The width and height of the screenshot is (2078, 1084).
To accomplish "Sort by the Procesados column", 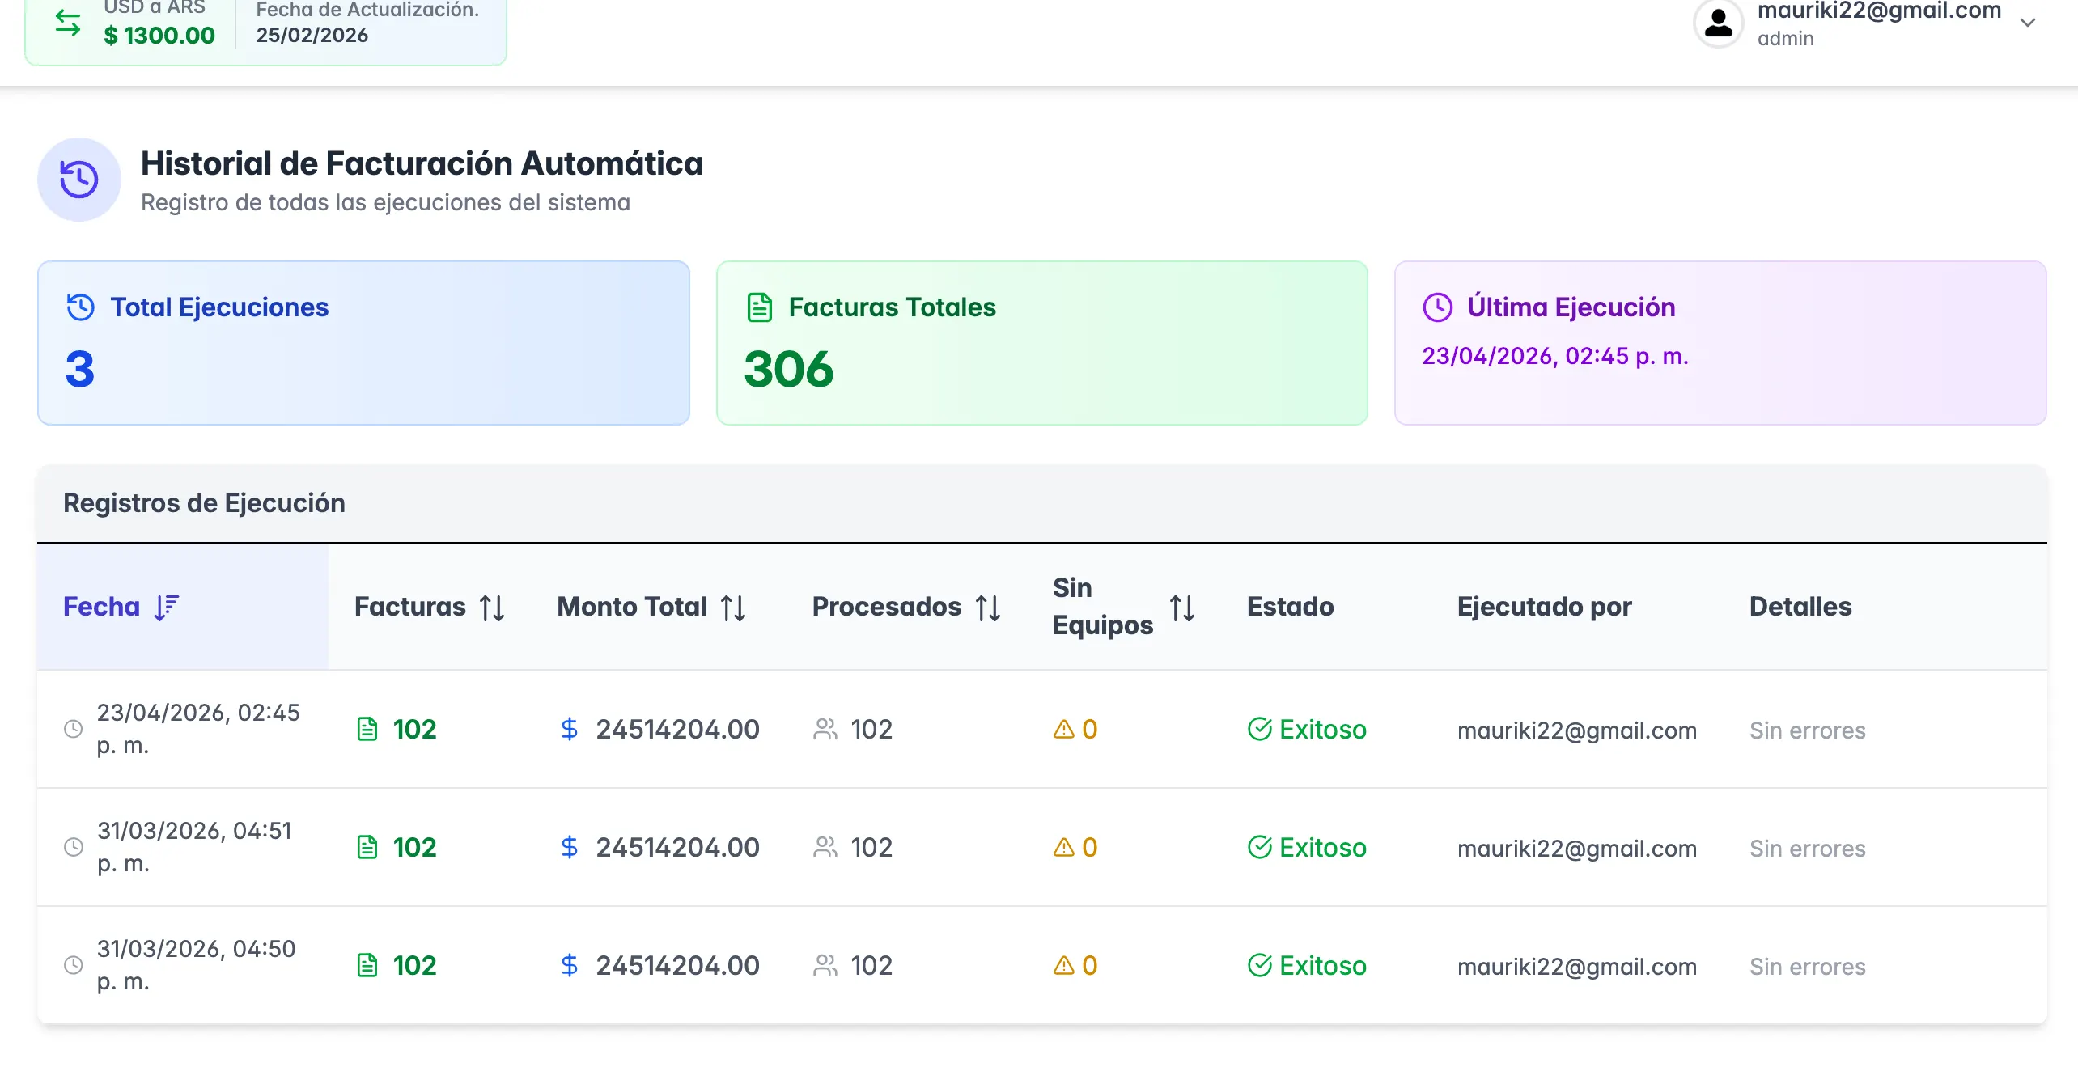I will tap(988, 608).
